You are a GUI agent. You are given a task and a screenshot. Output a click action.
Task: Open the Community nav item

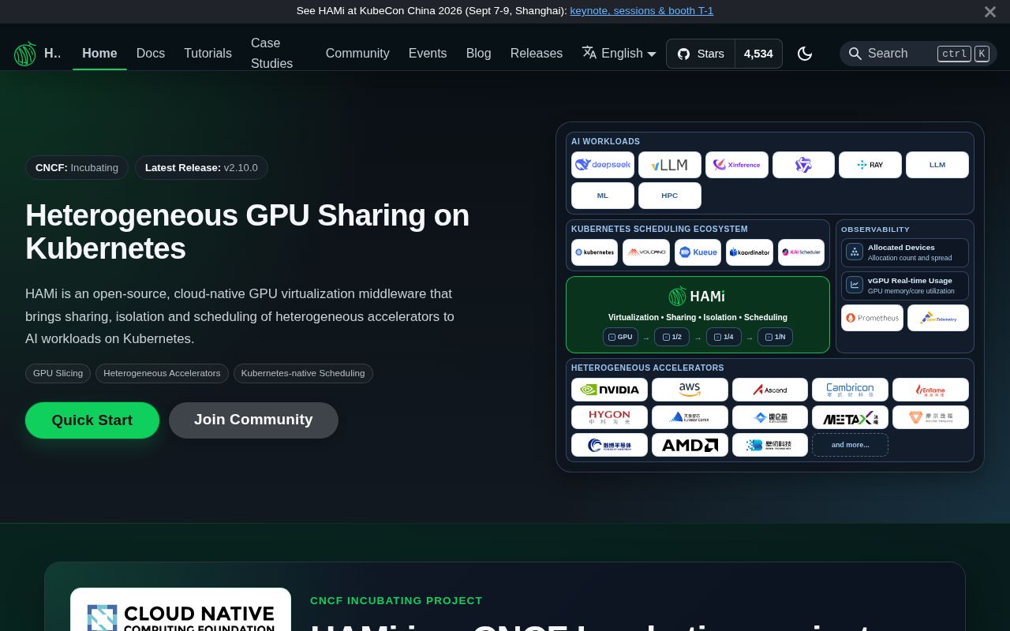coord(357,54)
